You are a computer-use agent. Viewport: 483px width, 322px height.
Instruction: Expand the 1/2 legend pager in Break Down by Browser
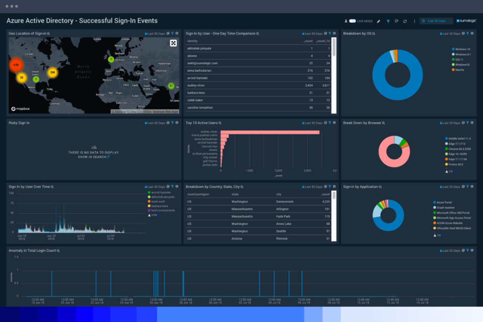[450, 171]
